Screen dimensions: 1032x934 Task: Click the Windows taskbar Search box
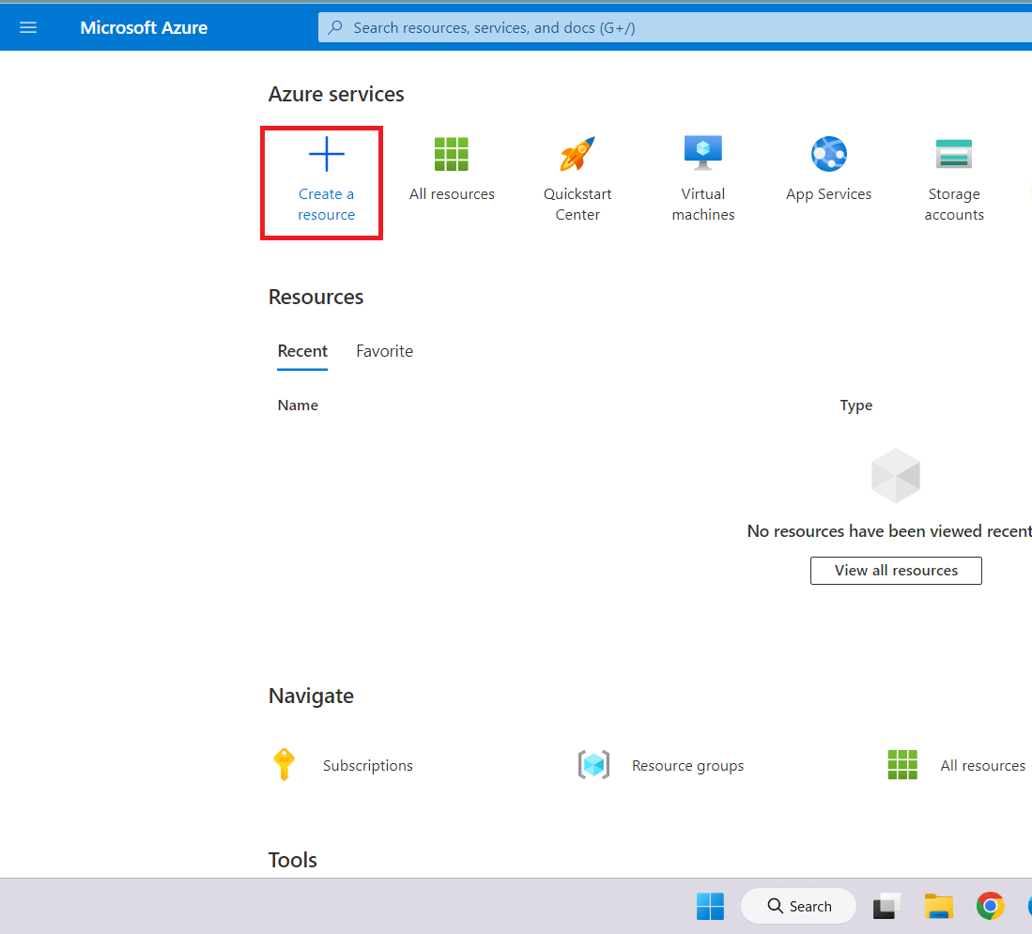[798, 907]
